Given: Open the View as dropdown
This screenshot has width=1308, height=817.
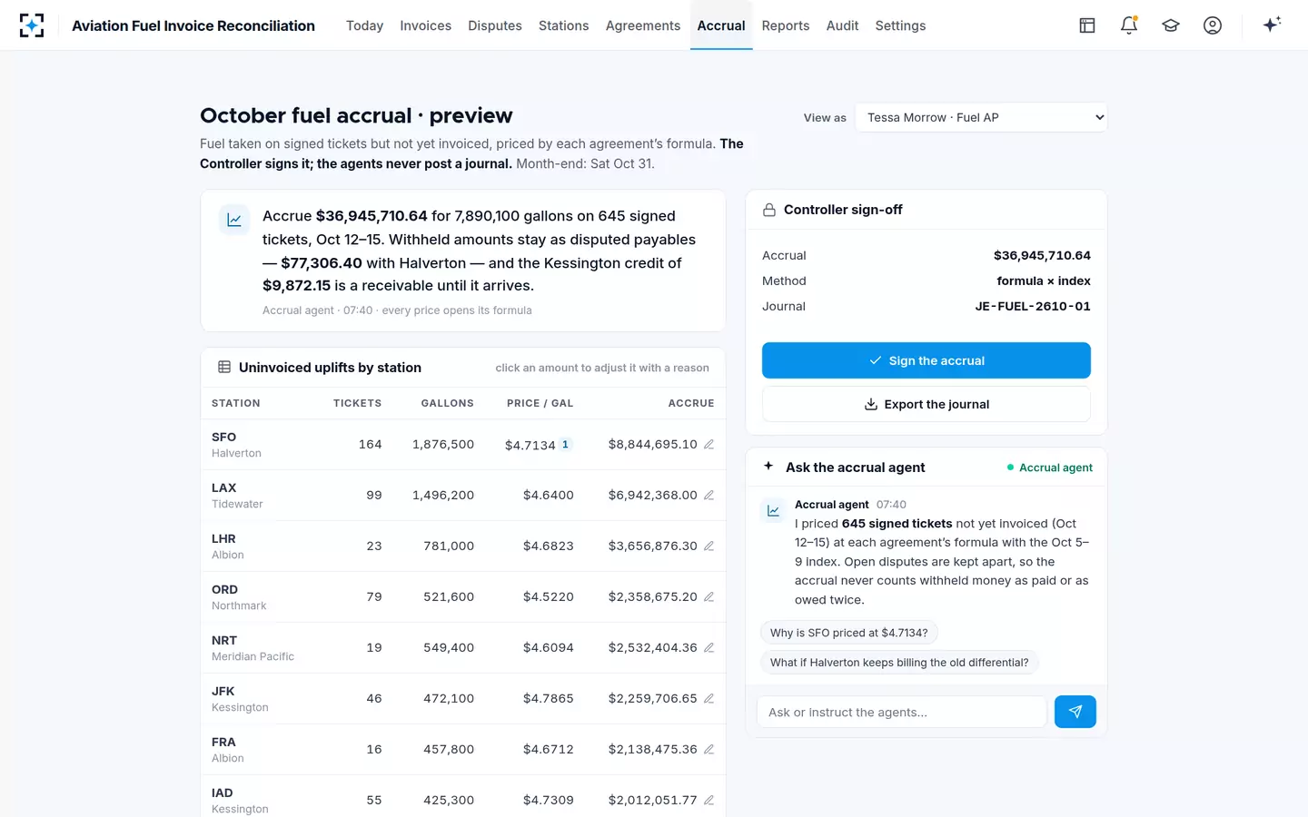Looking at the screenshot, I should pyautogui.click(x=981, y=117).
